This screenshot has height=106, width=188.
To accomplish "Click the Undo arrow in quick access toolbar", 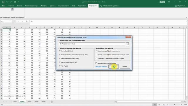I will [7, 2].
